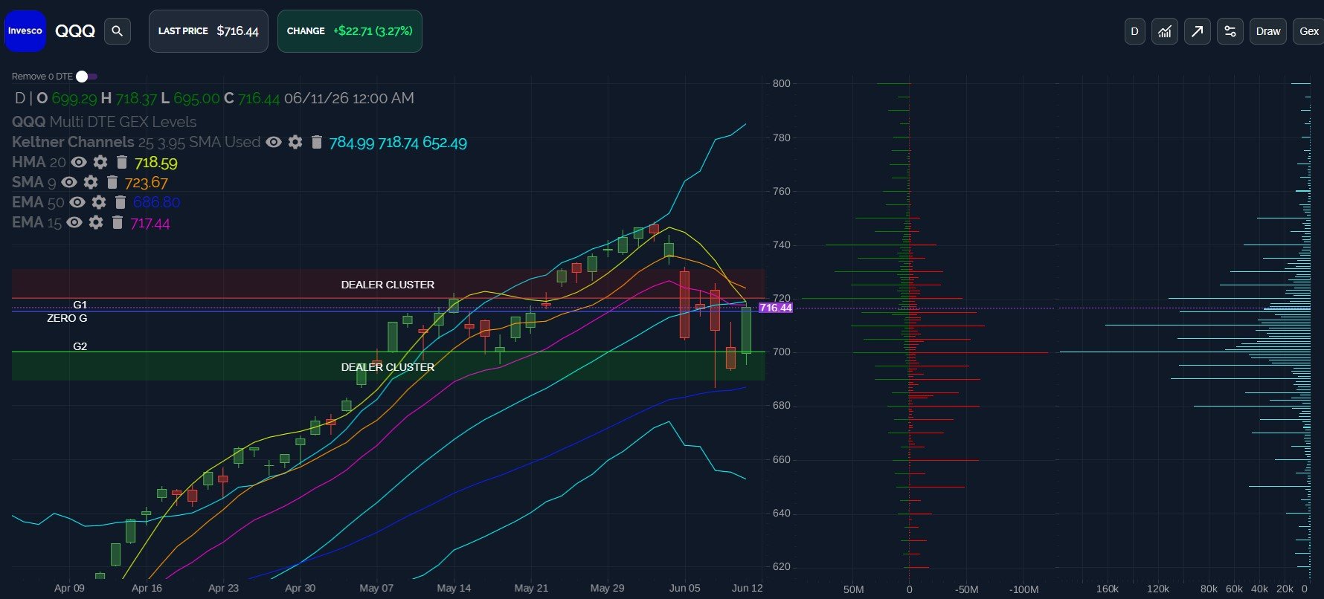1324x599 pixels.
Task: Click the G1 level label
Action: [x=80, y=305]
